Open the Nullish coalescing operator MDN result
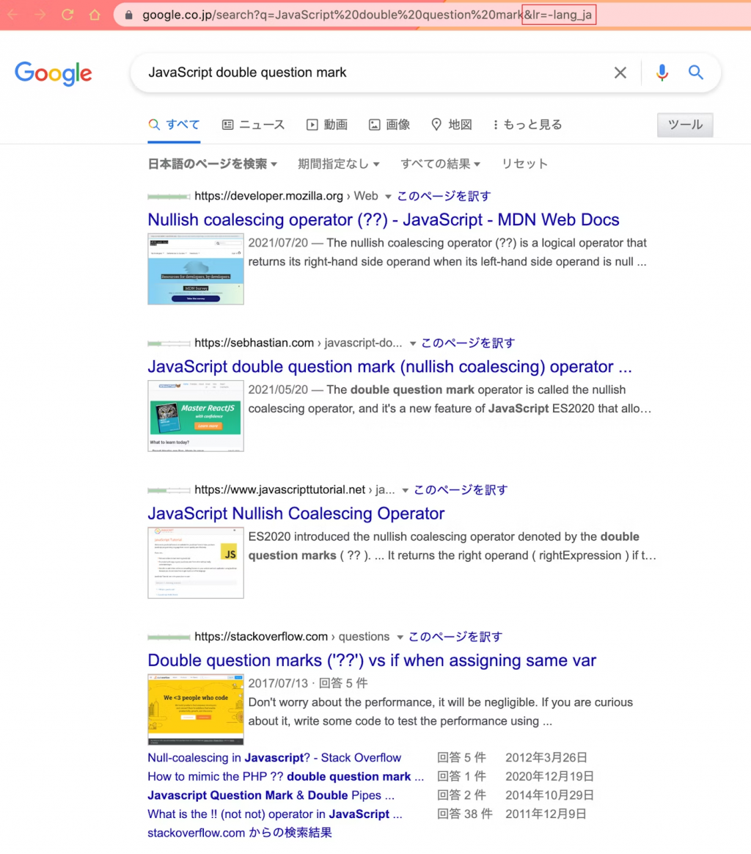Viewport: 751px width, 854px height. (x=384, y=219)
